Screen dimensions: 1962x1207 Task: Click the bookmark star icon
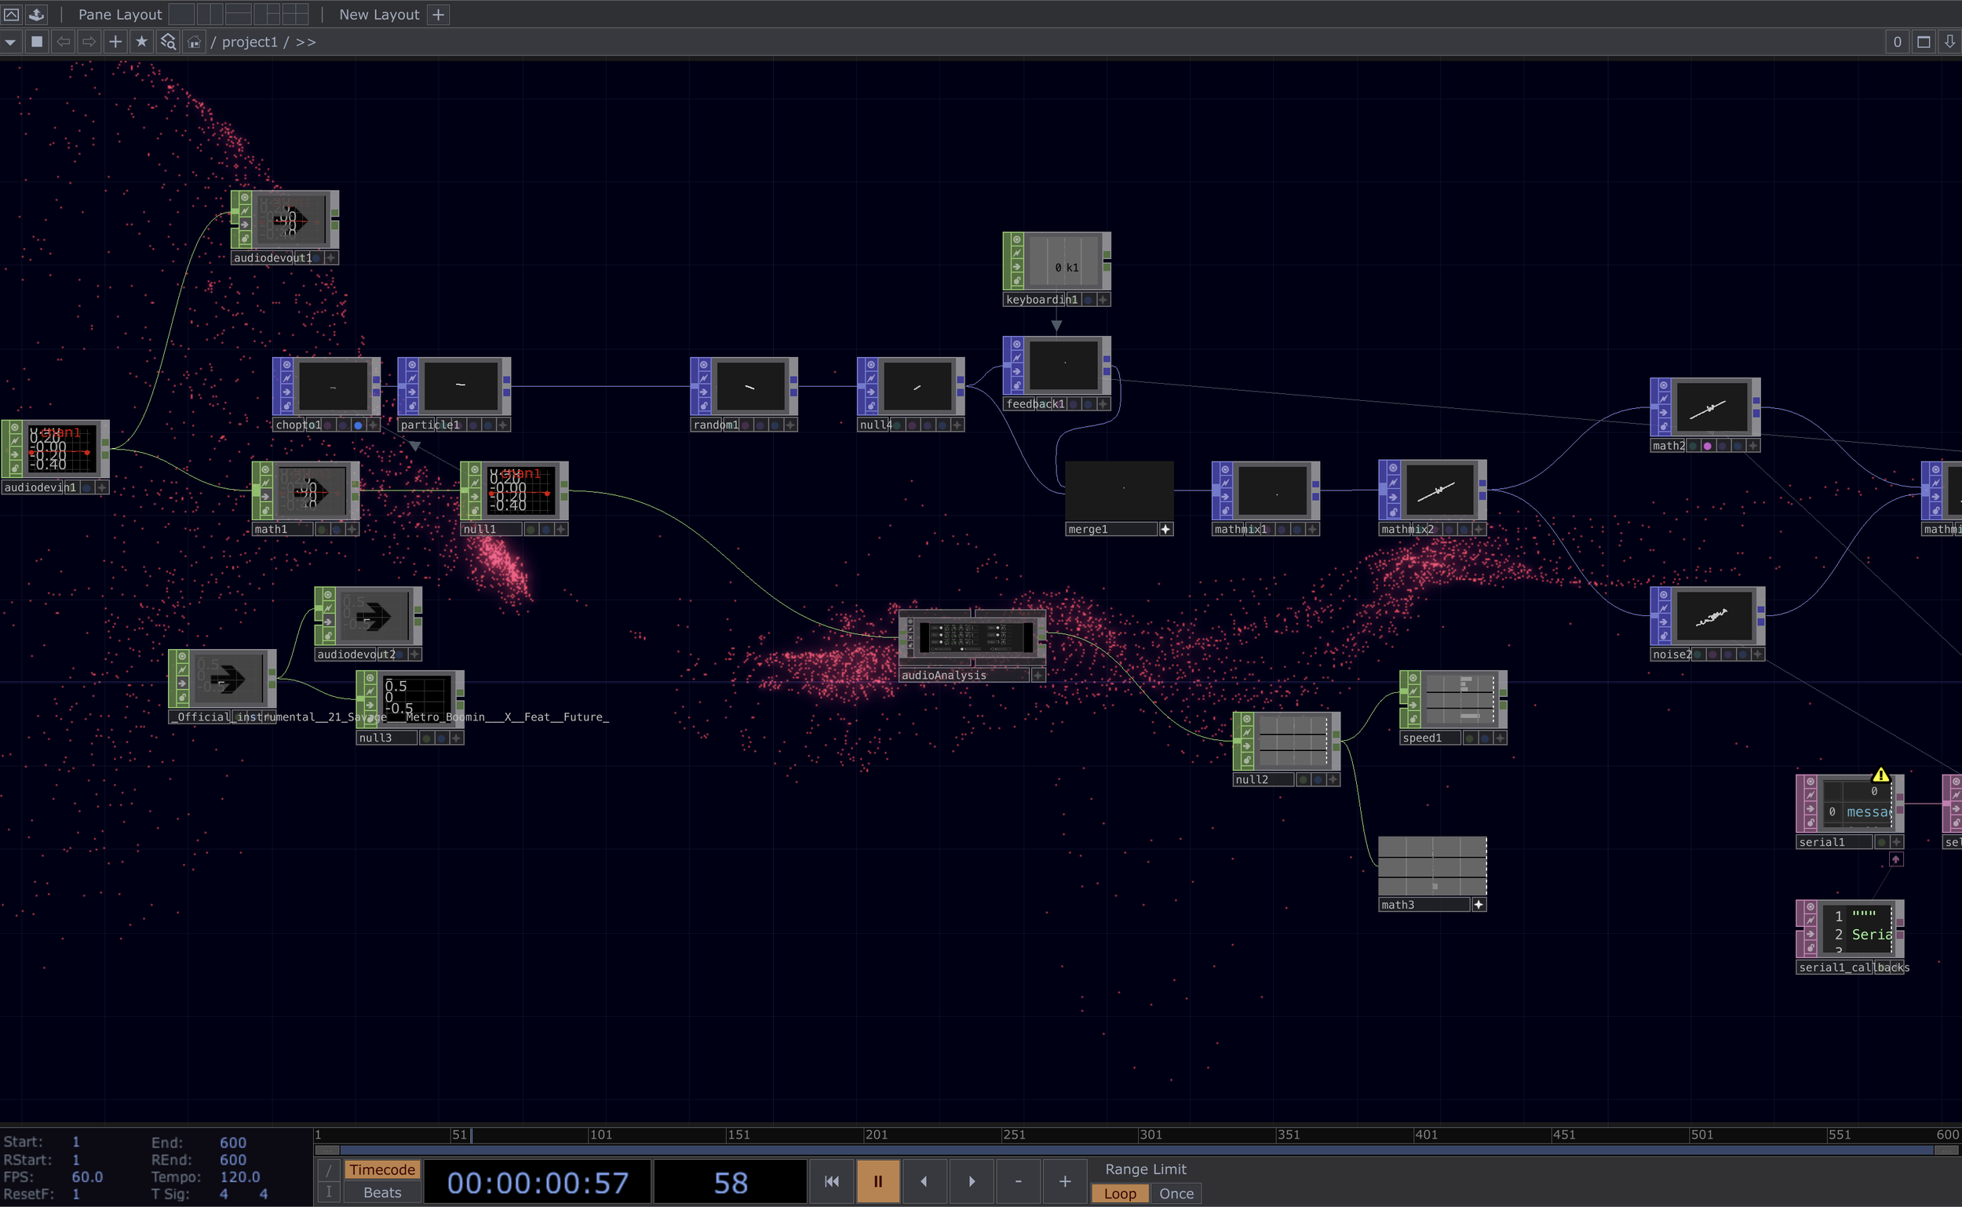[x=141, y=42]
